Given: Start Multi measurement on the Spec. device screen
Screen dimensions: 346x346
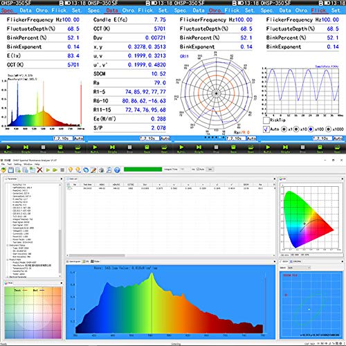Looking at the screenshot, I should tap(8, 149).
